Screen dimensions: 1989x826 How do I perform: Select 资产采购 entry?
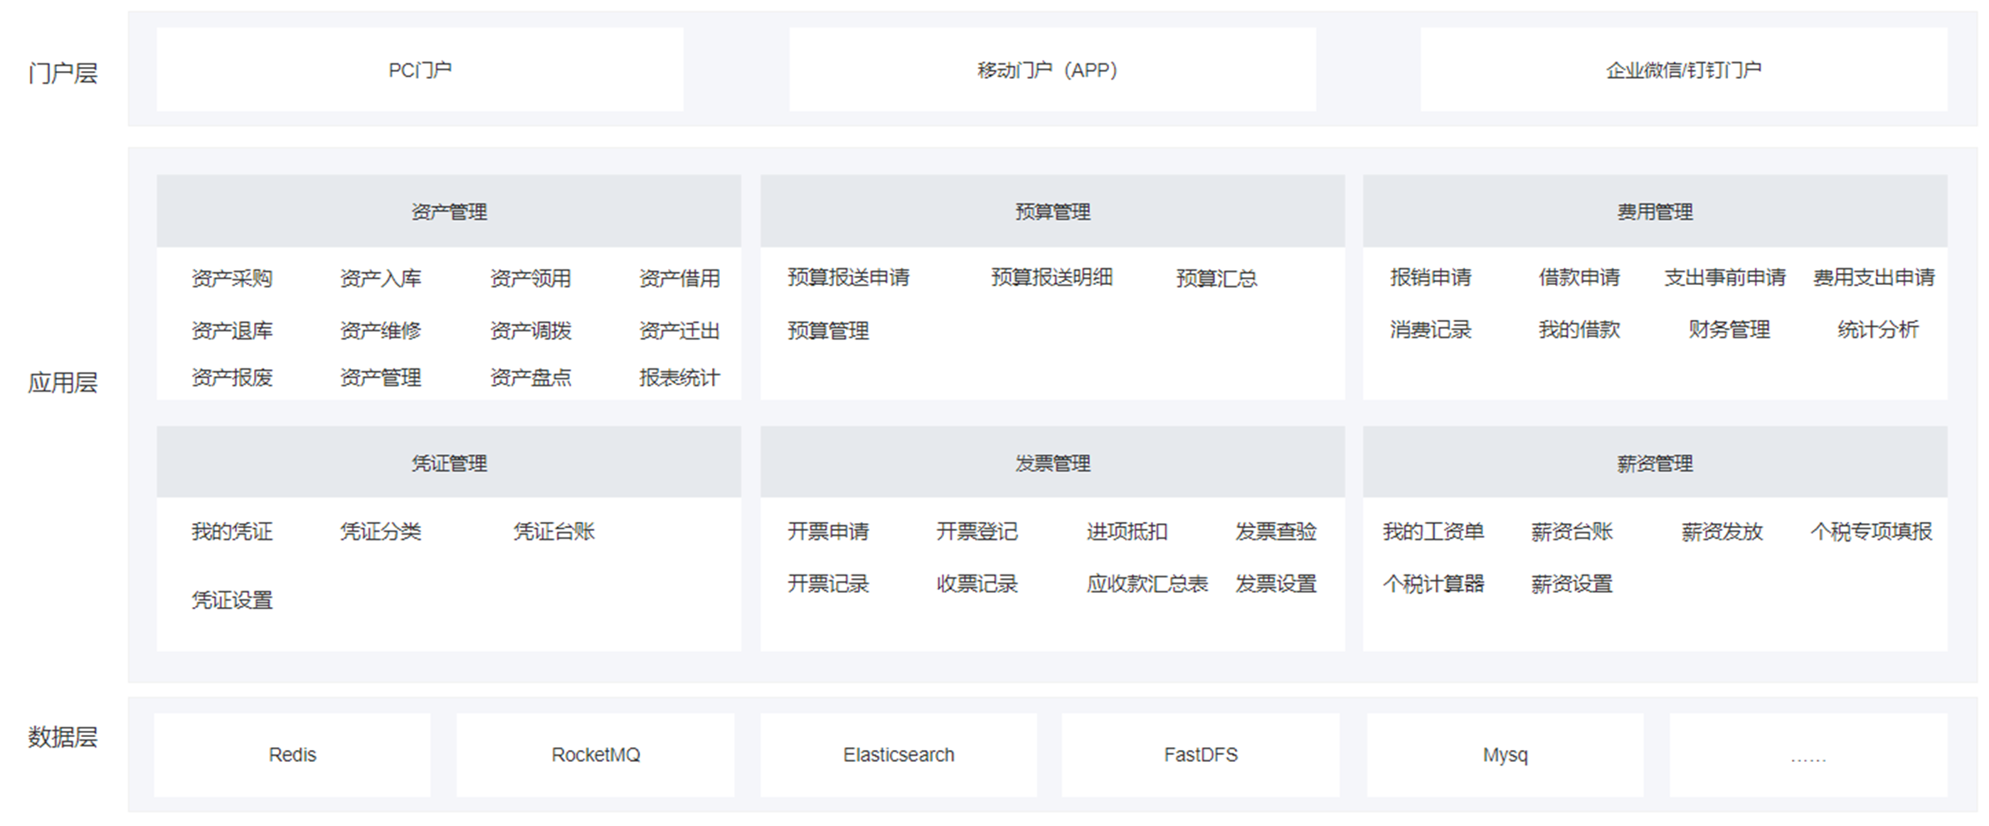click(x=232, y=279)
